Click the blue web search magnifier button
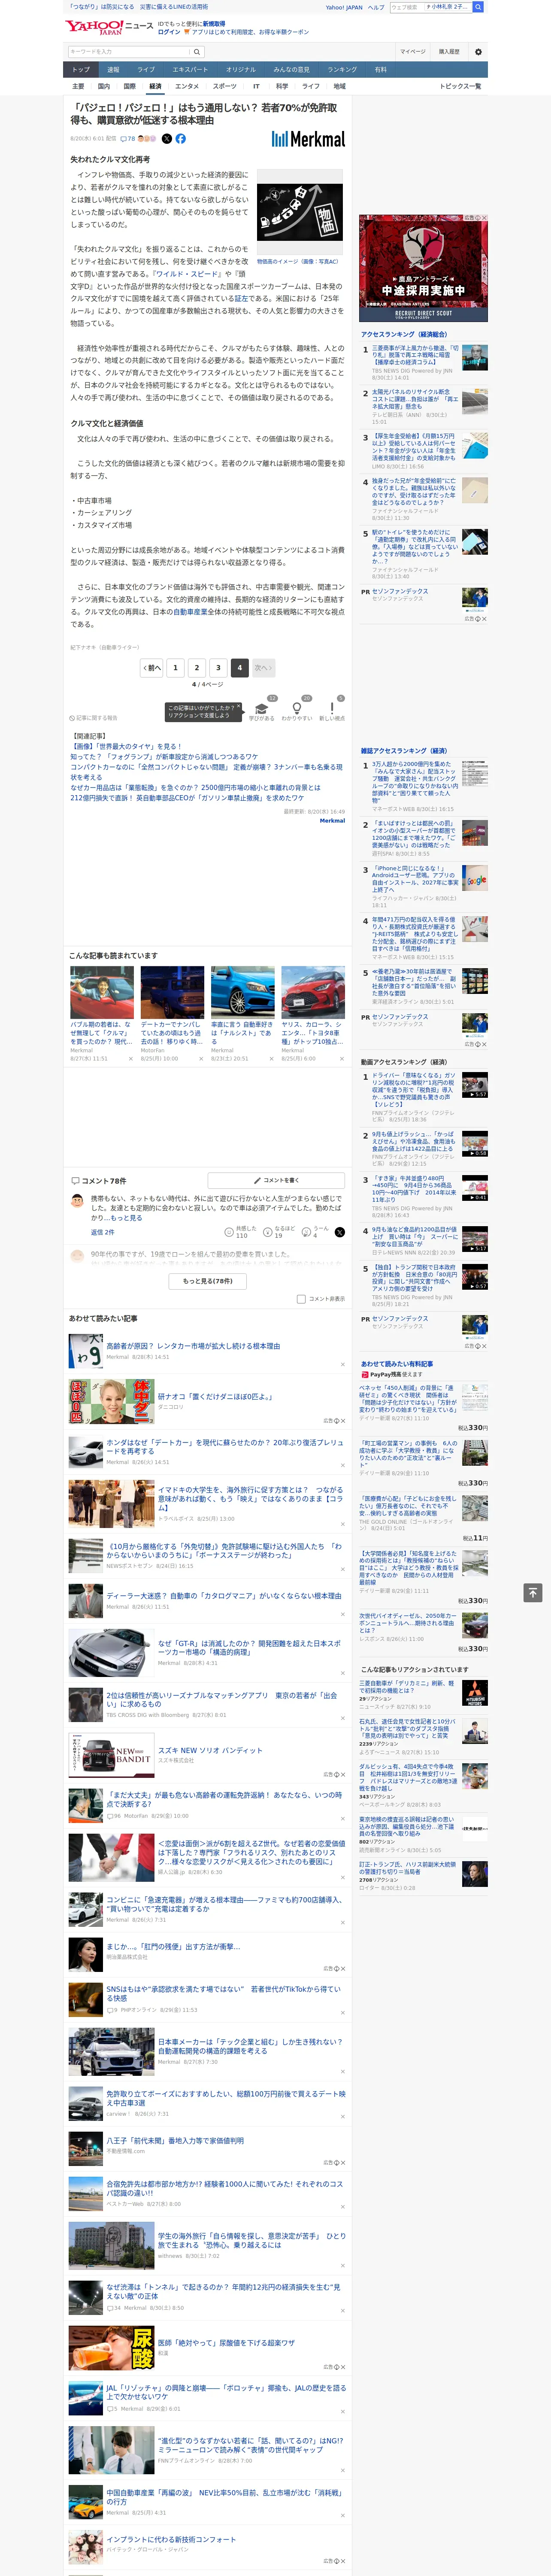 point(478,7)
